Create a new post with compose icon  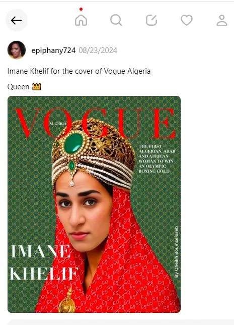coord(151,20)
